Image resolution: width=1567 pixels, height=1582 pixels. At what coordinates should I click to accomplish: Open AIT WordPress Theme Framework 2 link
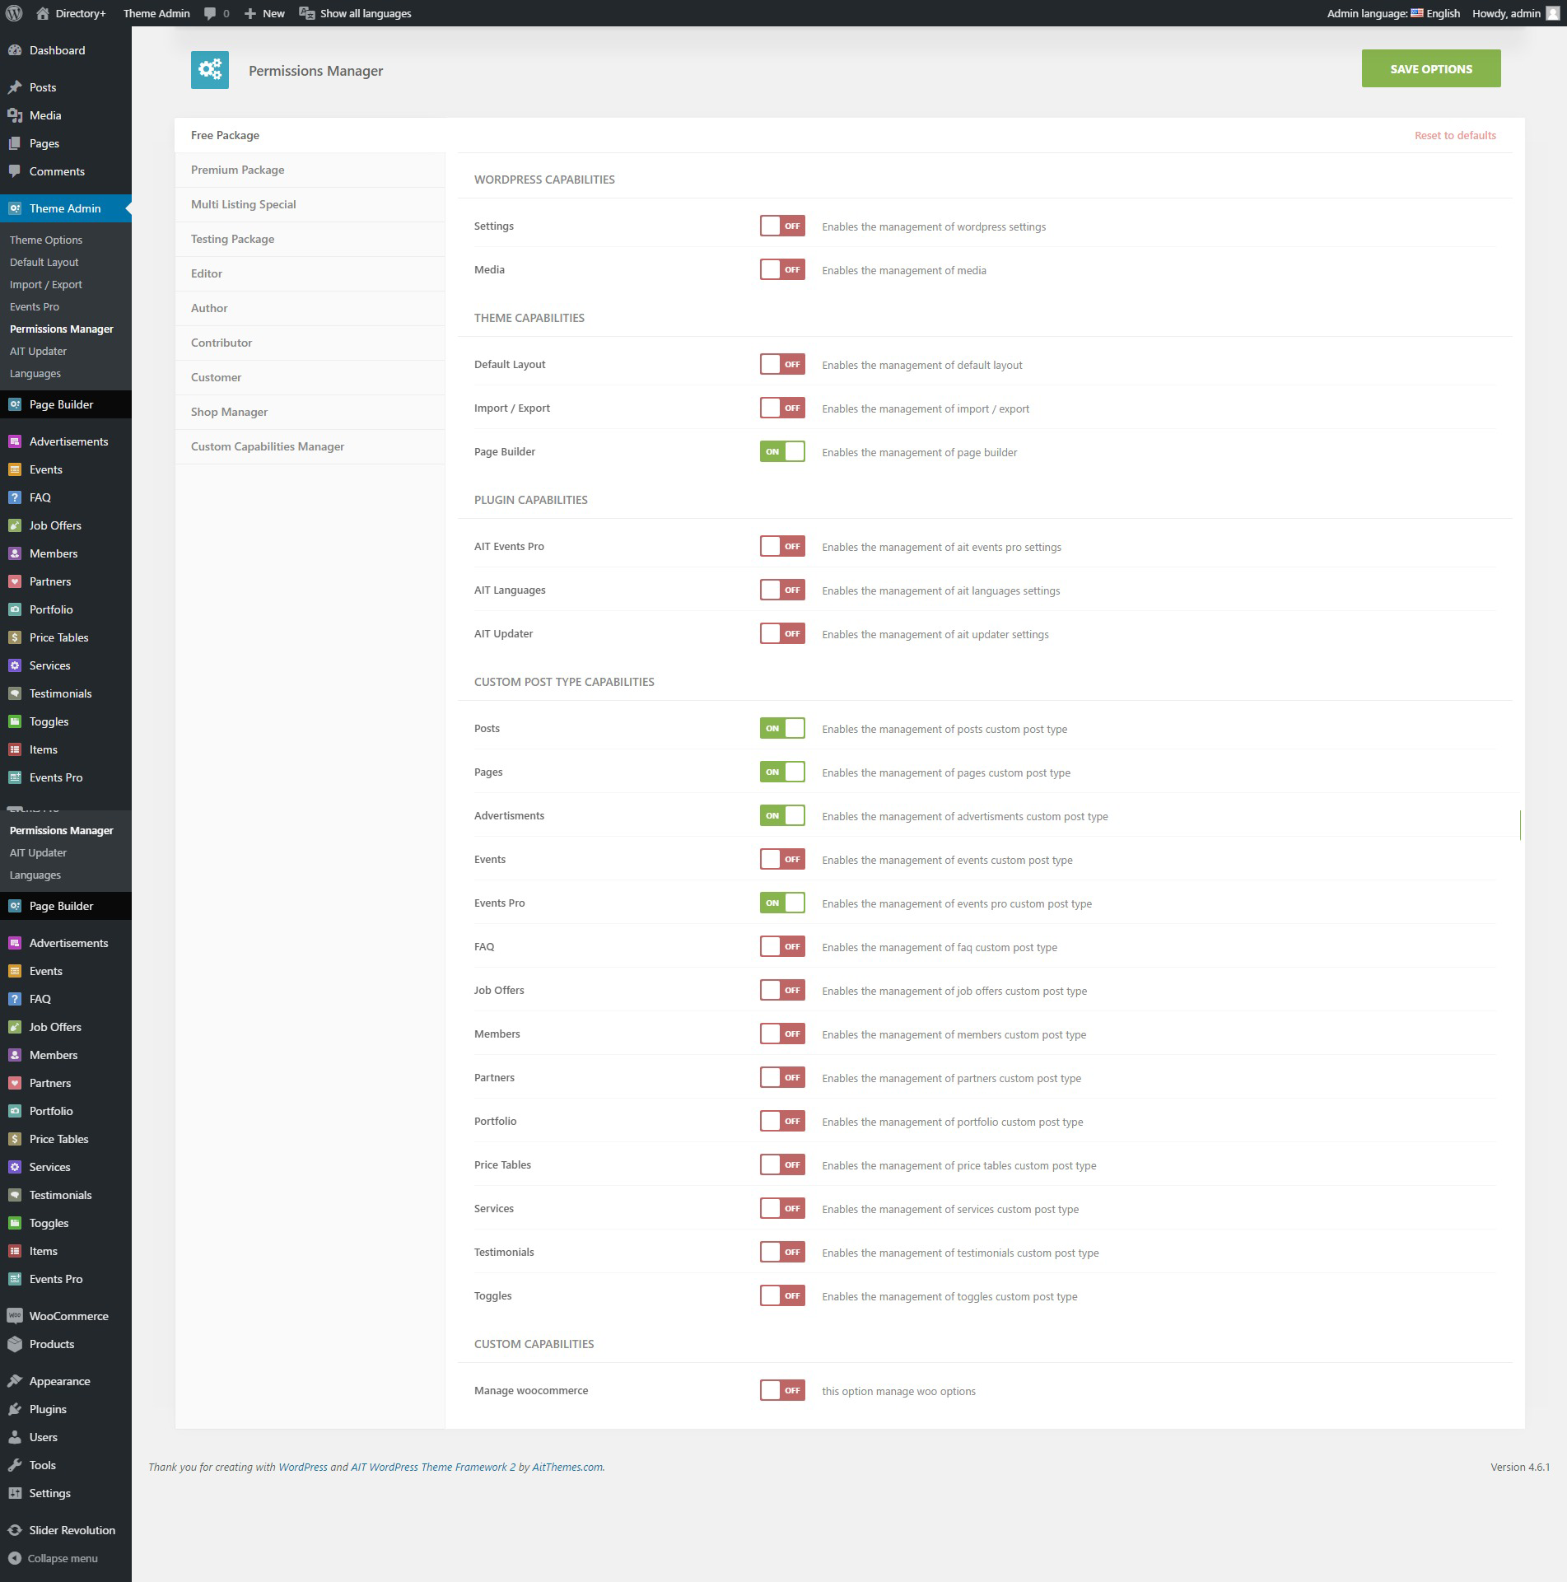[x=433, y=1467]
